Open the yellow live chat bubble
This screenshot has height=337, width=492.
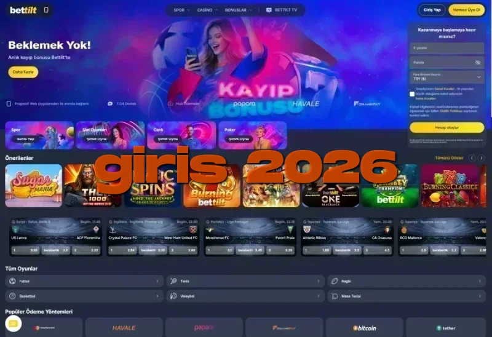(x=13, y=323)
